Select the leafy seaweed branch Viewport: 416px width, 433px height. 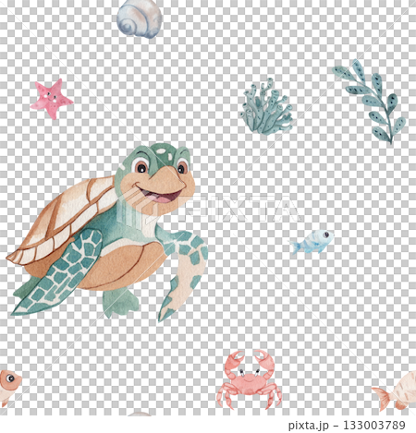click(x=369, y=102)
